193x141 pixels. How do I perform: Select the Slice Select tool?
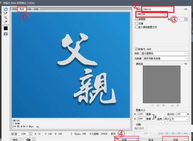pyautogui.click(x=5, y=14)
